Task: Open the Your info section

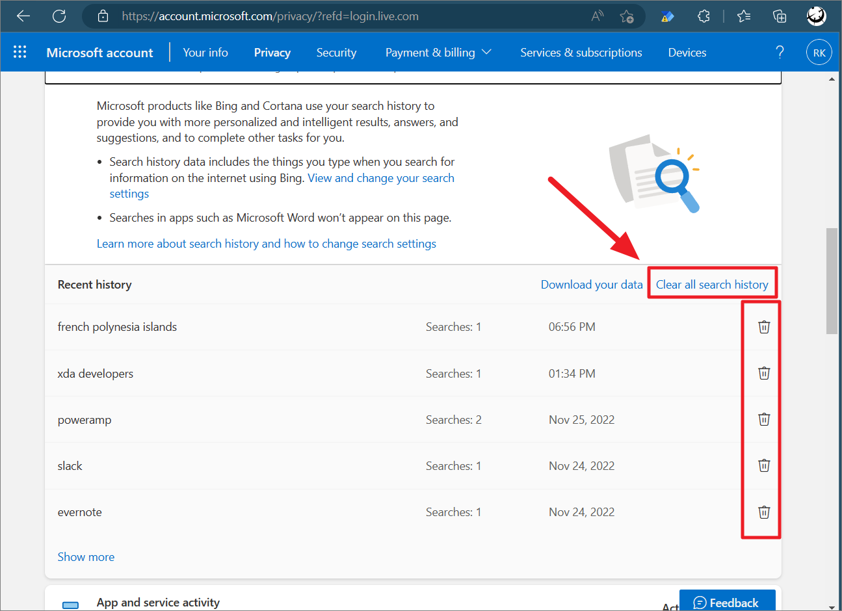Action: coord(205,52)
